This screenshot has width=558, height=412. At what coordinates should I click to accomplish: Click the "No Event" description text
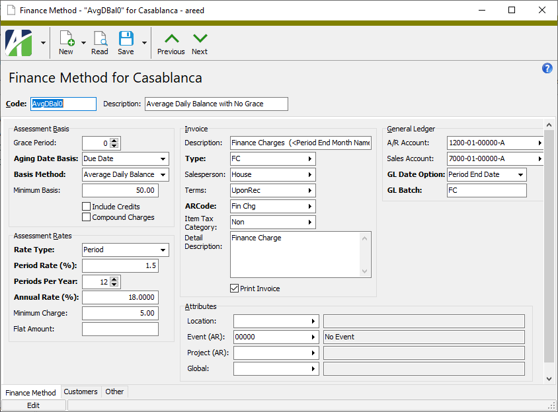click(340, 337)
